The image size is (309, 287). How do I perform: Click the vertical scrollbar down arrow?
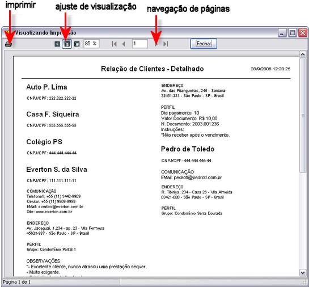[303, 273]
